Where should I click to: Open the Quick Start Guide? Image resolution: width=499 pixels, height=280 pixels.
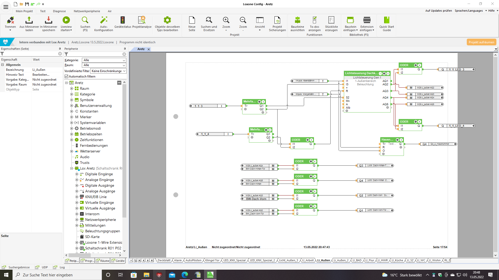coord(386,20)
